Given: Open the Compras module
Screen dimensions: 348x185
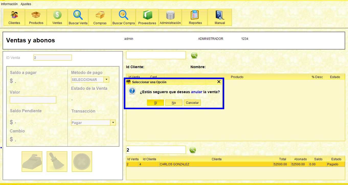Looking at the screenshot, I should point(100,17).
